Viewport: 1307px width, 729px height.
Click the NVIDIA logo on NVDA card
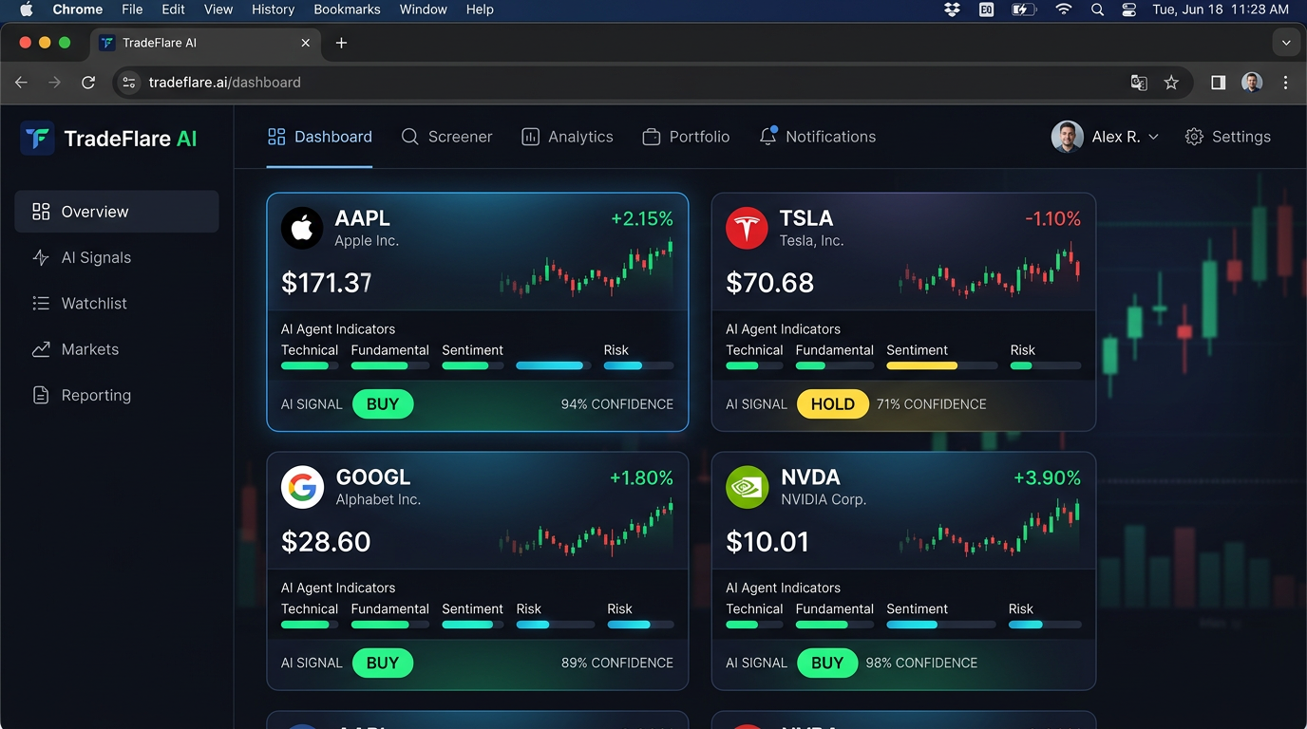[x=748, y=487]
